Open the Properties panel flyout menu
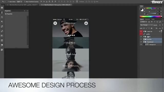164x92 pixels. pyautogui.click(x=27, y=11)
